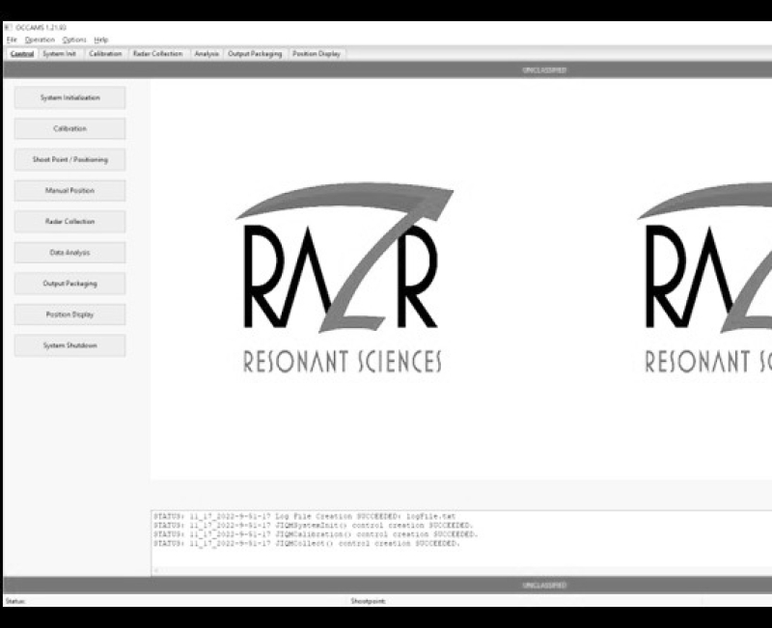The width and height of the screenshot is (772, 628).
Task: Switch to the Output Packaging tab
Action: point(255,54)
